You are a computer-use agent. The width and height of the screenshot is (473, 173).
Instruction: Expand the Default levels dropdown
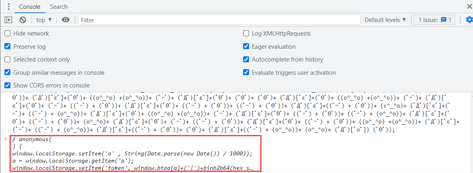point(385,20)
